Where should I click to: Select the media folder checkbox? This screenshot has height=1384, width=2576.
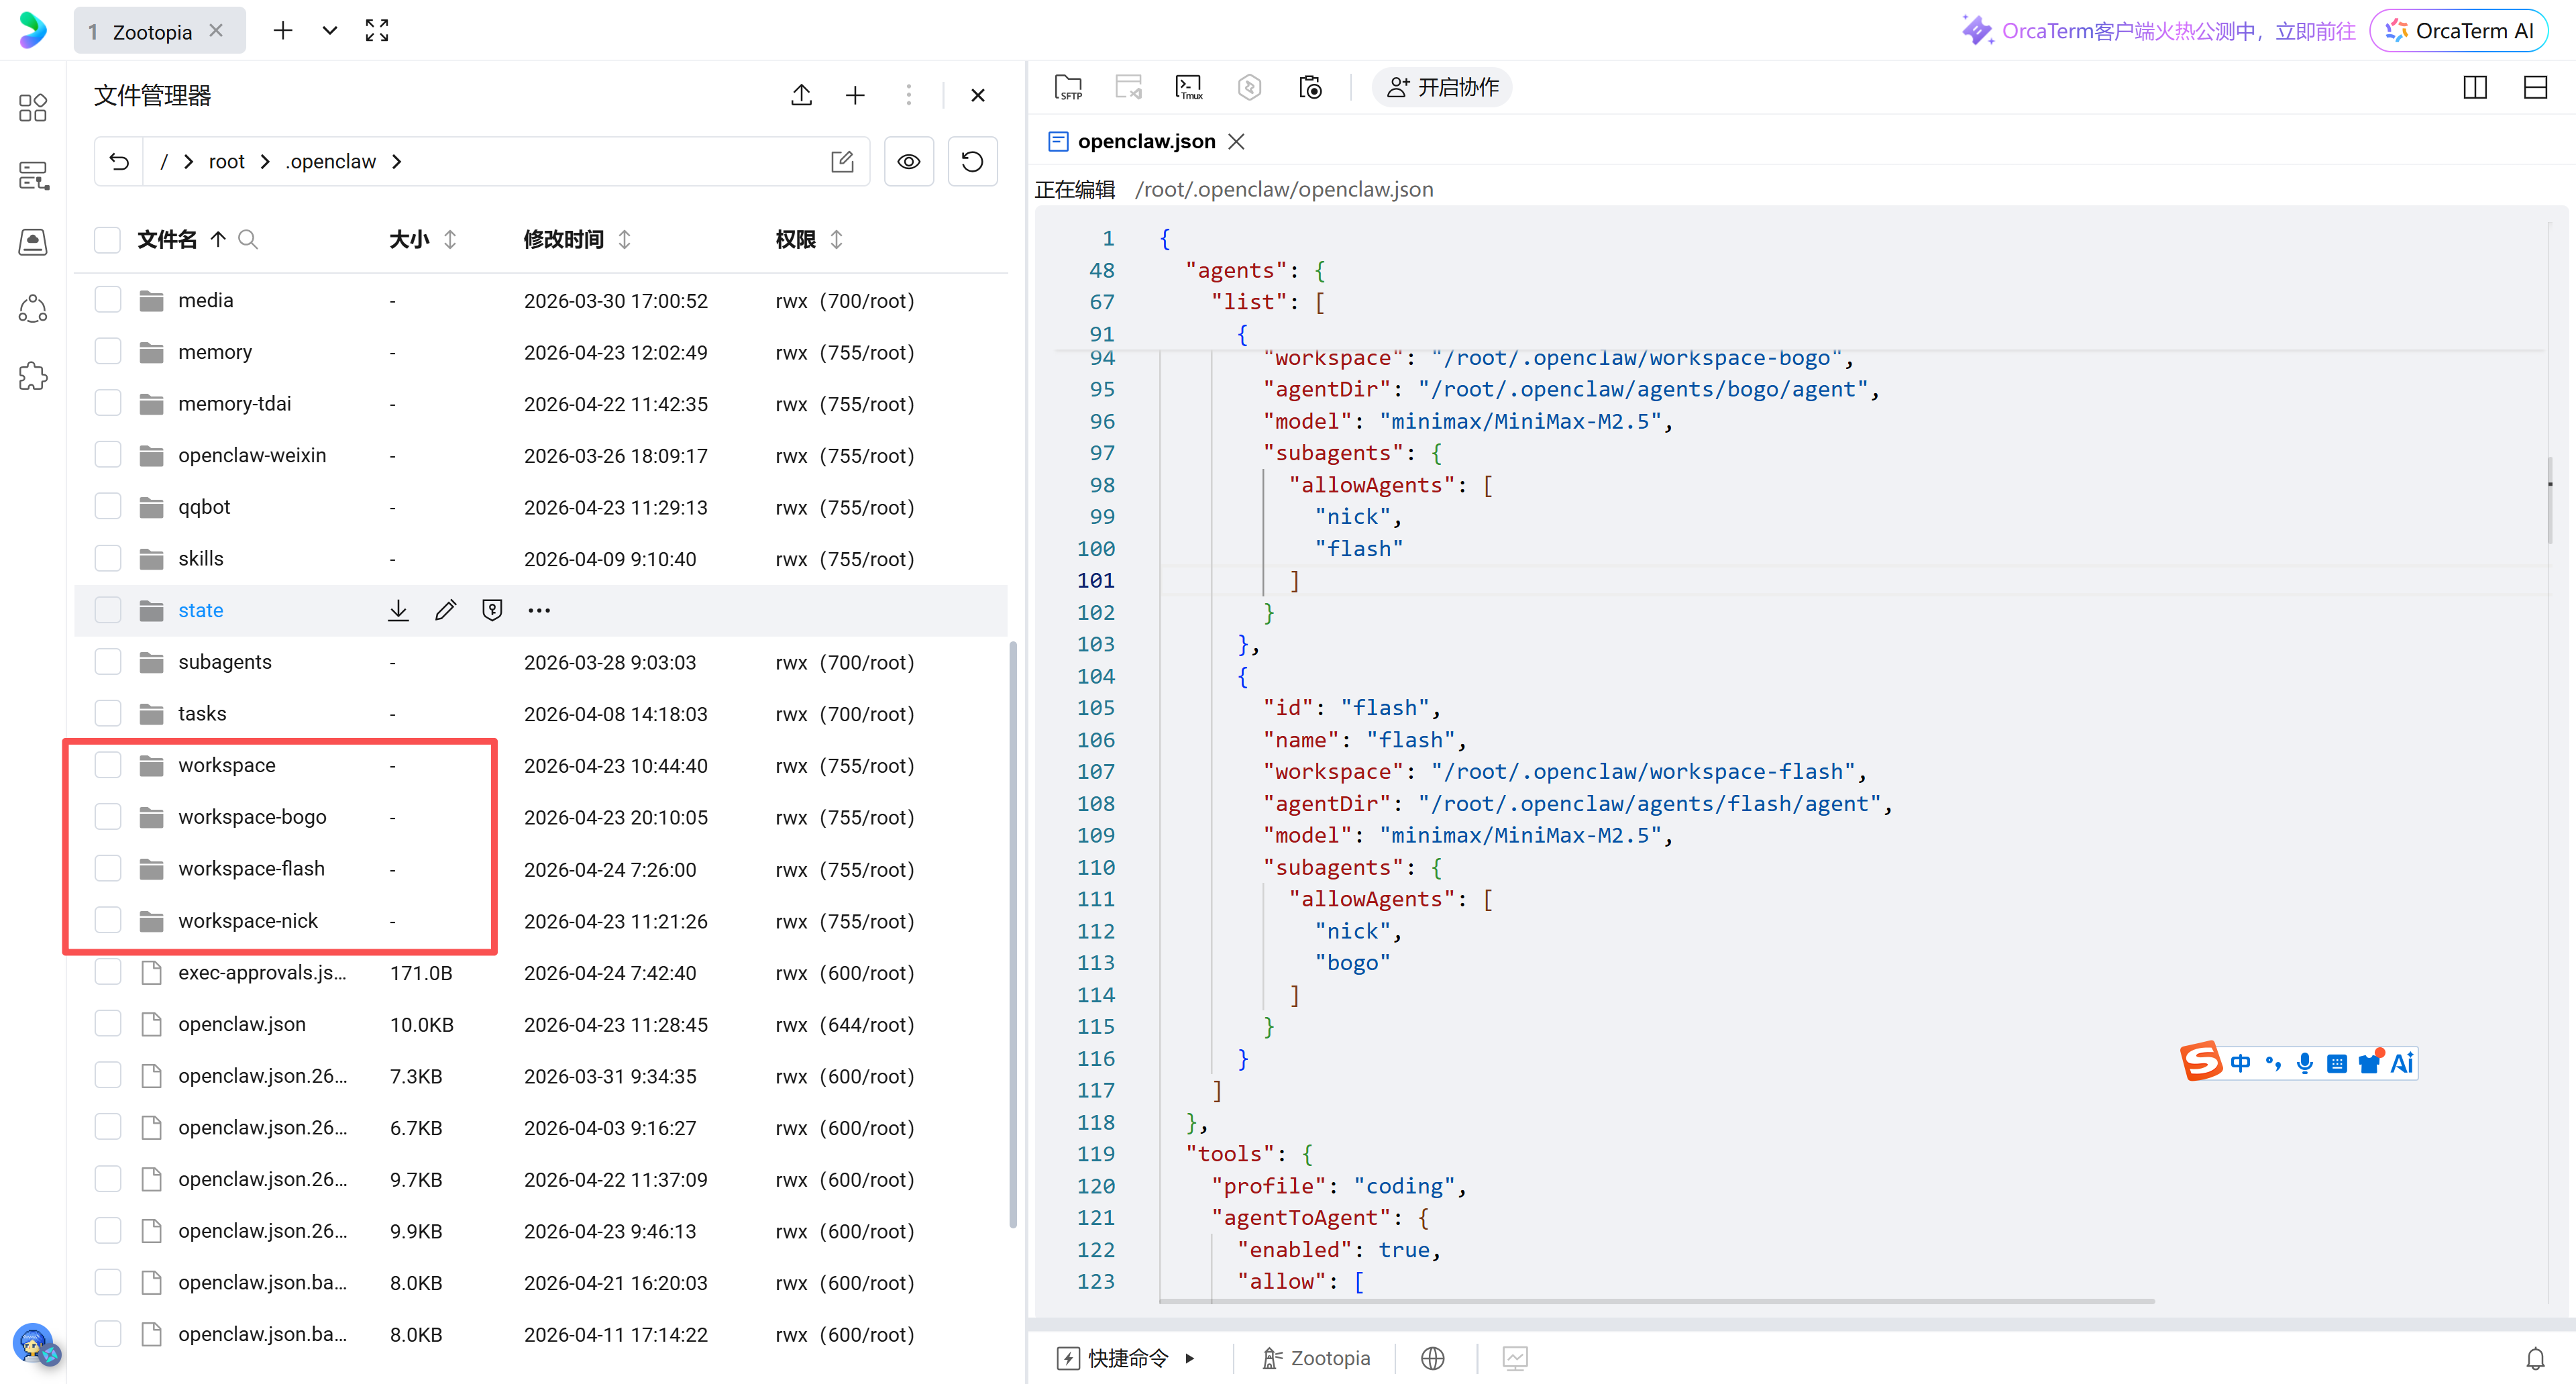(107, 300)
